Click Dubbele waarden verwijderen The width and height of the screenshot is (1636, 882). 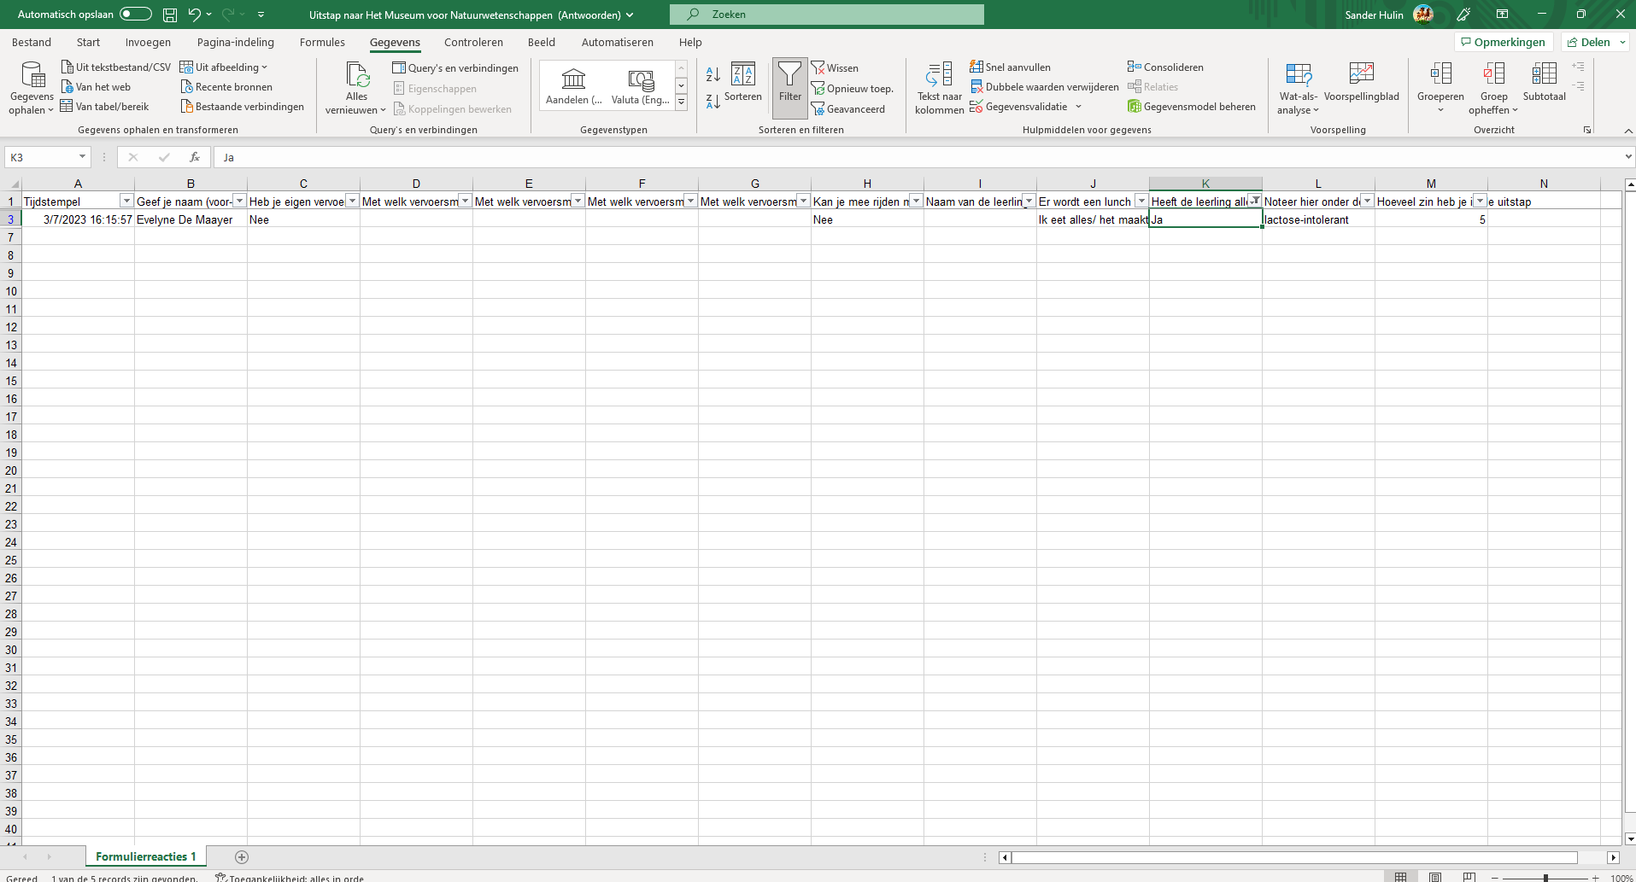1044,86
